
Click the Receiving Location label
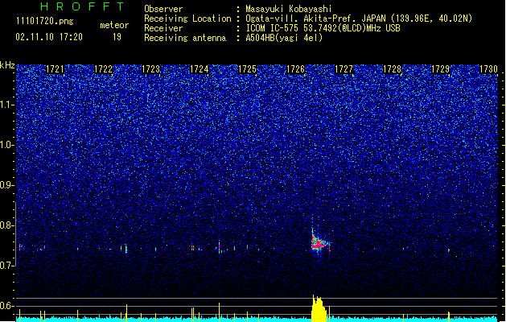tap(187, 19)
